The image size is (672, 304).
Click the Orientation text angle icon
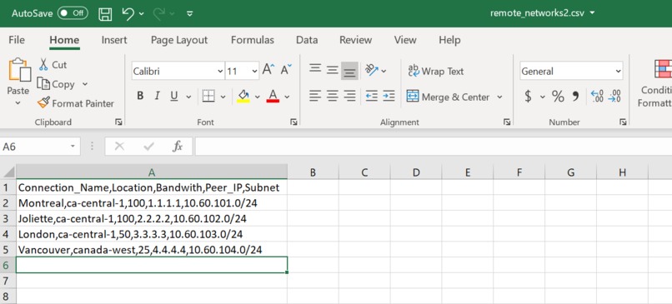point(373,70)
